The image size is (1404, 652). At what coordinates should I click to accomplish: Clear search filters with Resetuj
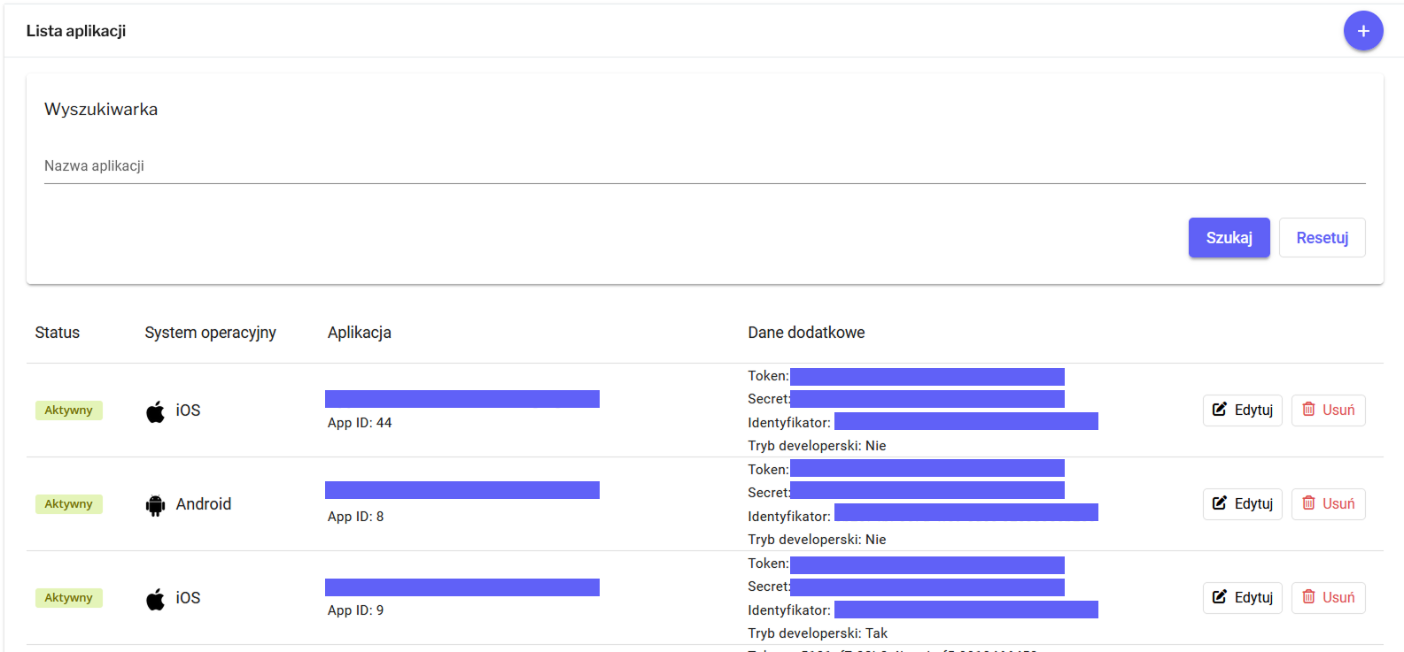pyautogui.click(x=1322, y=238)
